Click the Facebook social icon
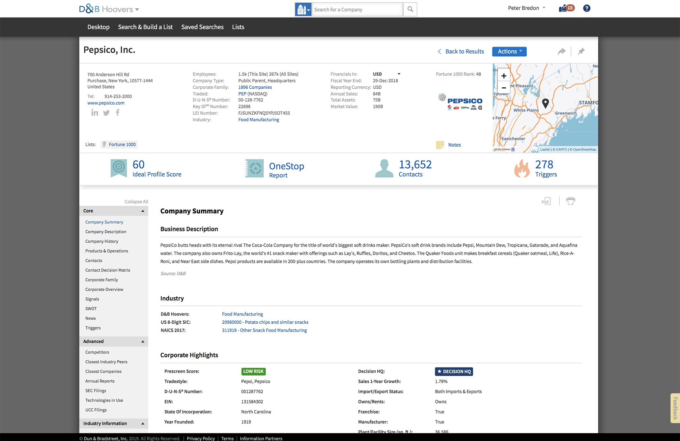 click(117, 112)
